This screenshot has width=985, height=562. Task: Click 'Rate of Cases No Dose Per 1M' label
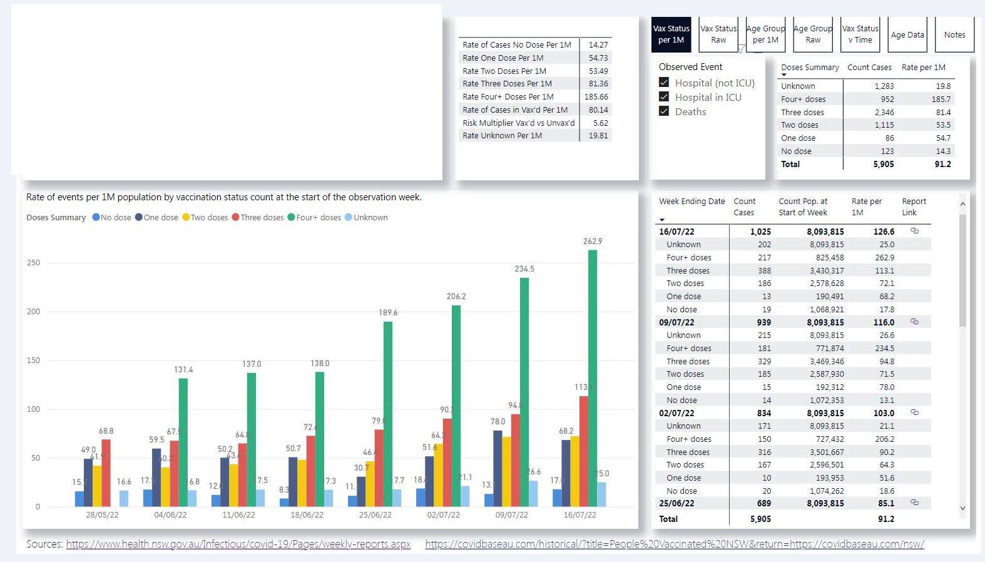[x=517, y=44]
